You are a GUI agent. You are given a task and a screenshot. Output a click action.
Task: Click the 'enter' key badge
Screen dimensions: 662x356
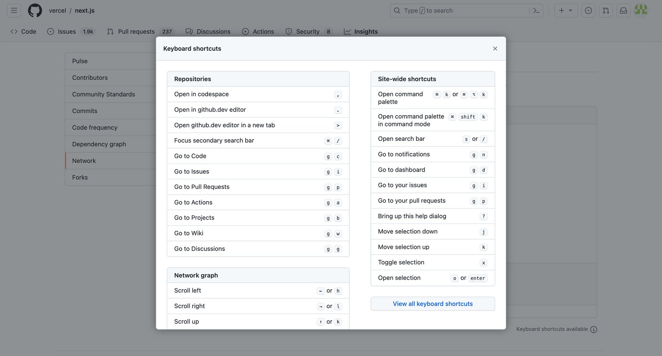point(478,278)
